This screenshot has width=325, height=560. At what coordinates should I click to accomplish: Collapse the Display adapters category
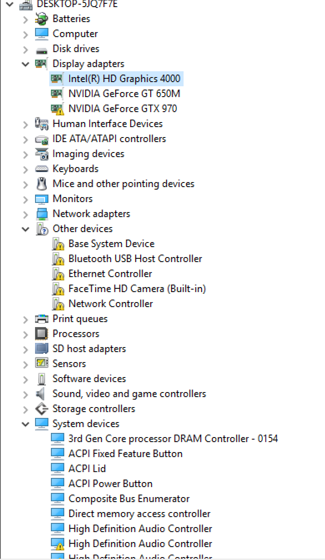point(26,64)
